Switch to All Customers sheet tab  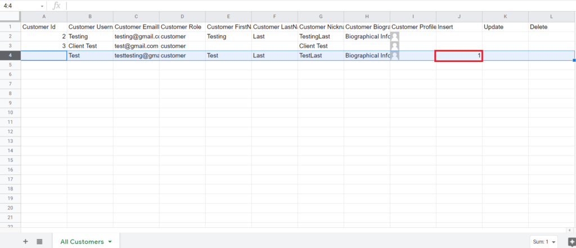[x=82, y=242]
